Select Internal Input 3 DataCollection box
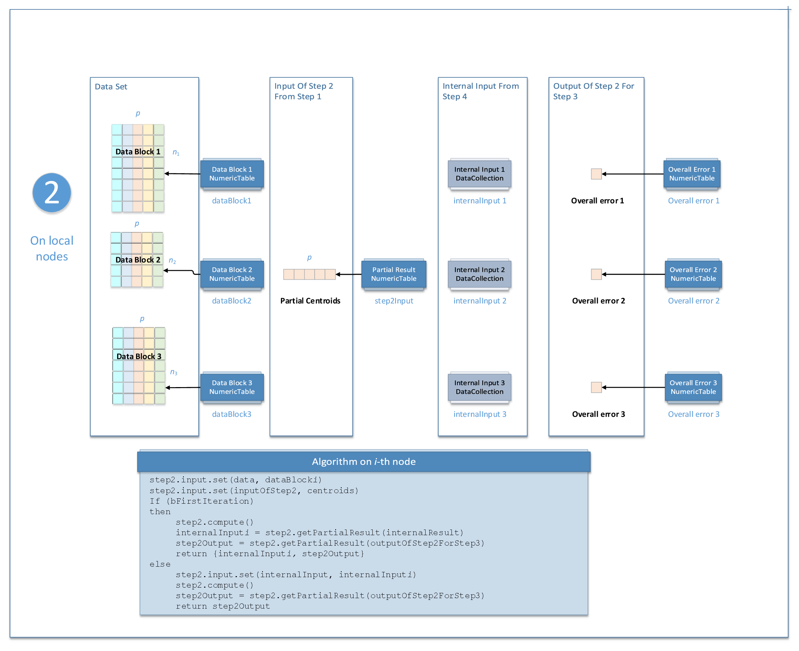Image resolution: width=799 pixels, height=651 pixels. coord(479,387)
